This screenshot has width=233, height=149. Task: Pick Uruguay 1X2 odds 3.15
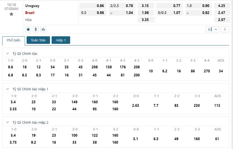(145, 6)
